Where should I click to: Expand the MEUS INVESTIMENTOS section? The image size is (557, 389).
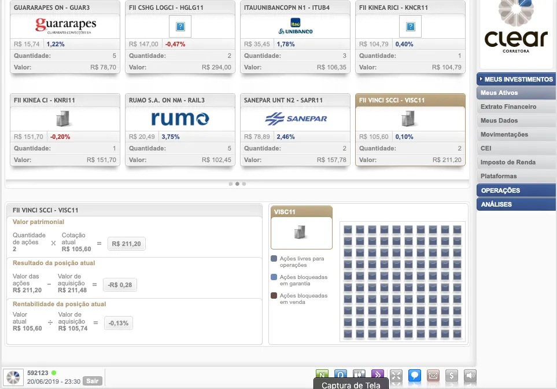pos(516,79)
